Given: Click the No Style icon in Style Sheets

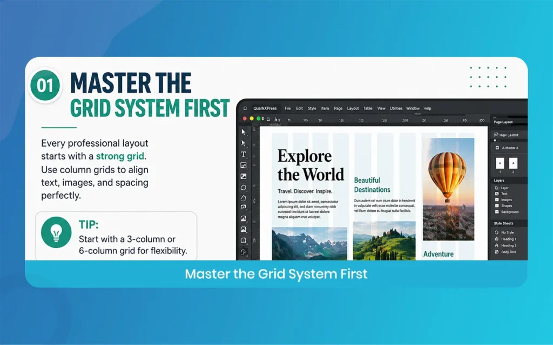Looking at the screenshot, I should [497, 232].
